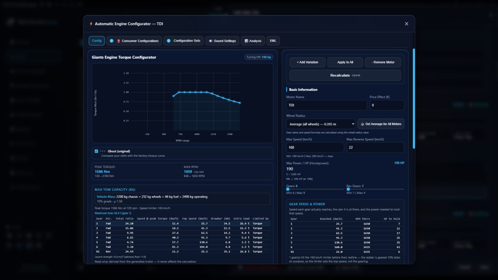Click info badge on Consumer Configurations tab

tap(112, 41)
